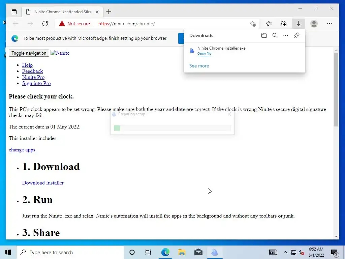The width and height of the screenshot is (345, 259).
Task: Open the taskbar clock and date
Action: pyautogui.click(x=316, y=252)
